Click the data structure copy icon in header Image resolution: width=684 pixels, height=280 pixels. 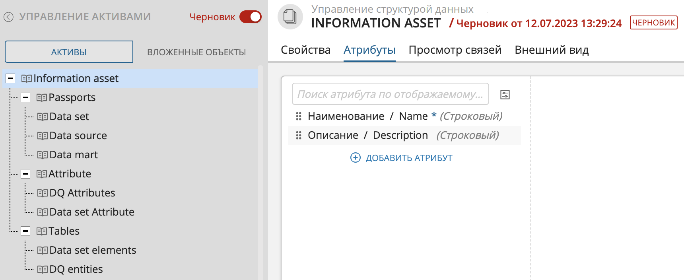tap(290, 17)
